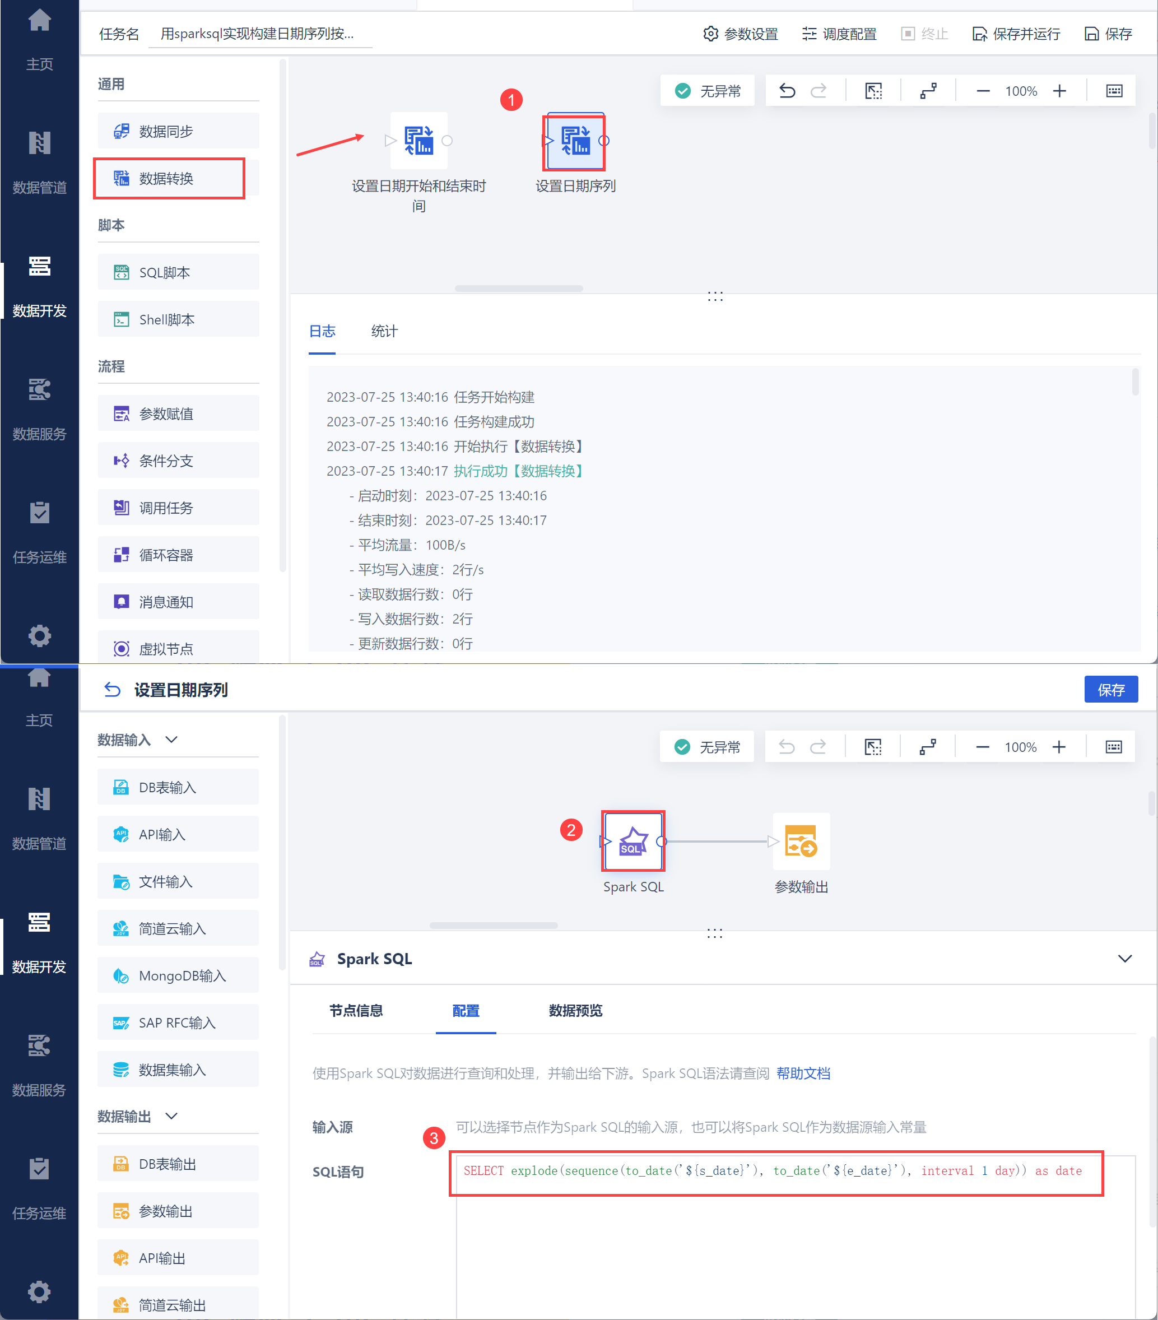
Task: Click the keyboard shortcuts icon in top toolbar
Action: (1114, 91)
